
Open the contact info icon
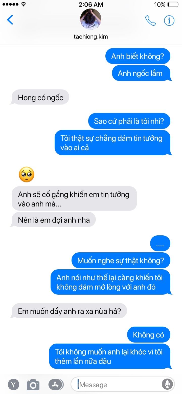[x=169, y=21]
